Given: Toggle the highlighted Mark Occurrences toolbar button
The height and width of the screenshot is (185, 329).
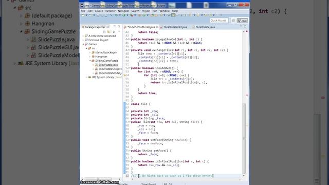Looking at the screenshot, I should pos(173,15).
